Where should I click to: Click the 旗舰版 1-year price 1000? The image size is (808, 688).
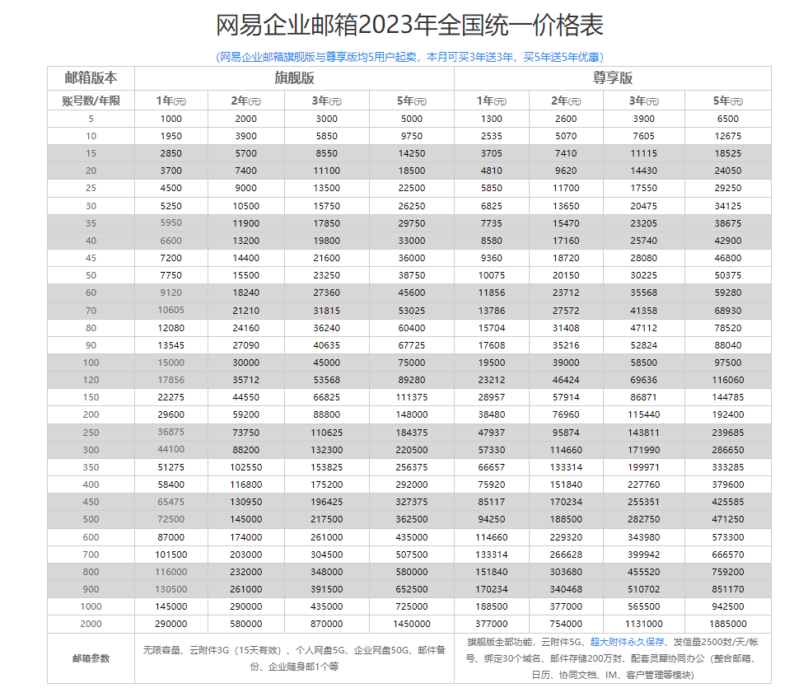point(171,119)
